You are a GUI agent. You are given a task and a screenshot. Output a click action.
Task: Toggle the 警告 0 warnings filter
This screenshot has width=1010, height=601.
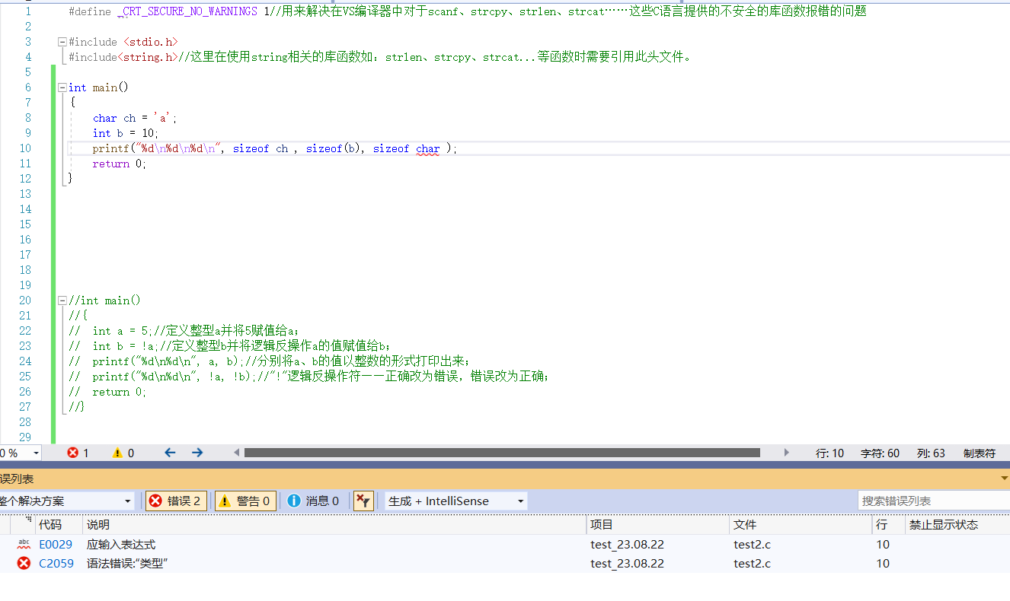245,501
